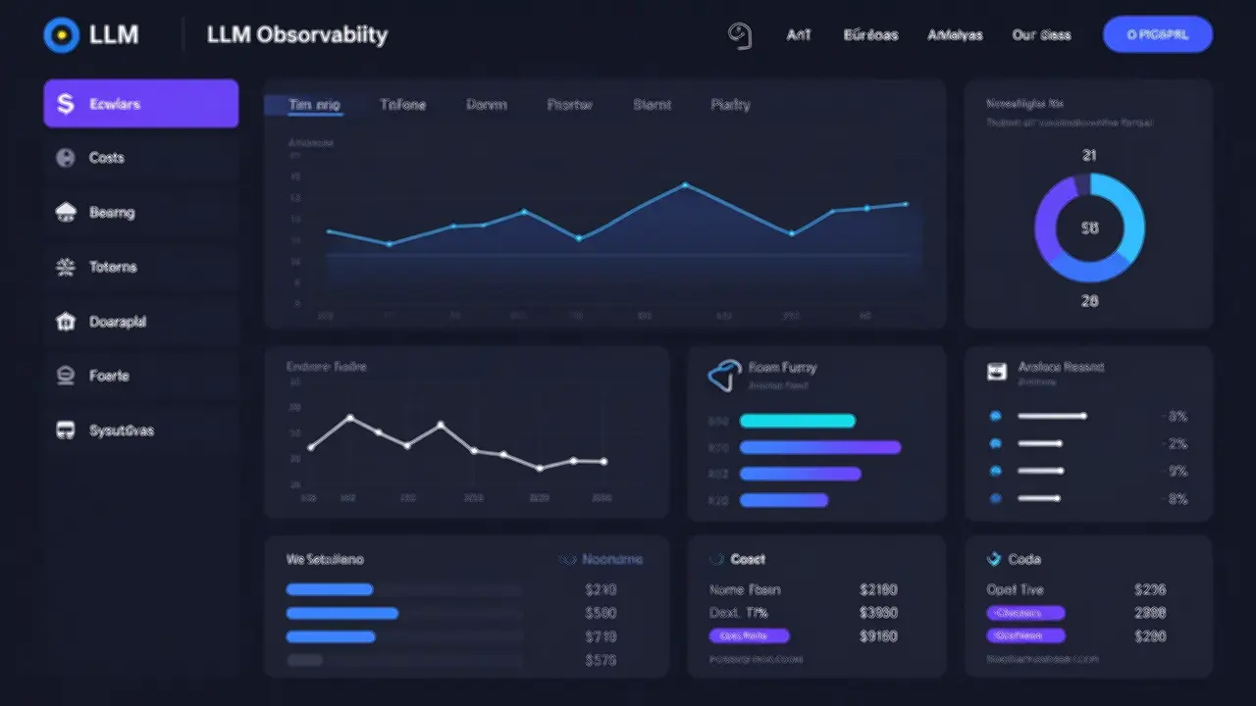1256x706 pixels.
Task: Switch to the TnFone tab
Action: (402, 105)
